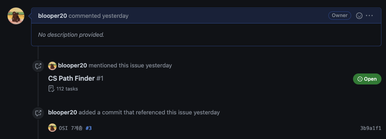Open the CS Path Finder issue link
The width and height of the screenshot is (386, 139).
[71, 78]
